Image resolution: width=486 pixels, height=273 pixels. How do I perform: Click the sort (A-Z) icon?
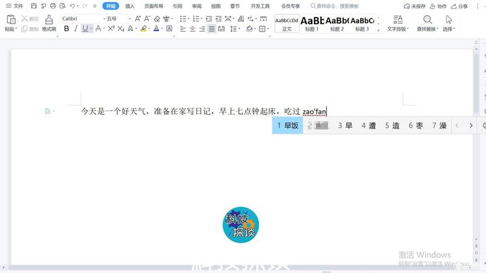point(241,19)
